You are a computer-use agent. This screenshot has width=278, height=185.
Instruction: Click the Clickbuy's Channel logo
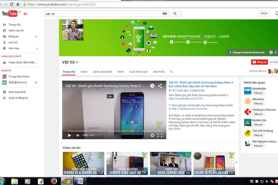point(248,112)
